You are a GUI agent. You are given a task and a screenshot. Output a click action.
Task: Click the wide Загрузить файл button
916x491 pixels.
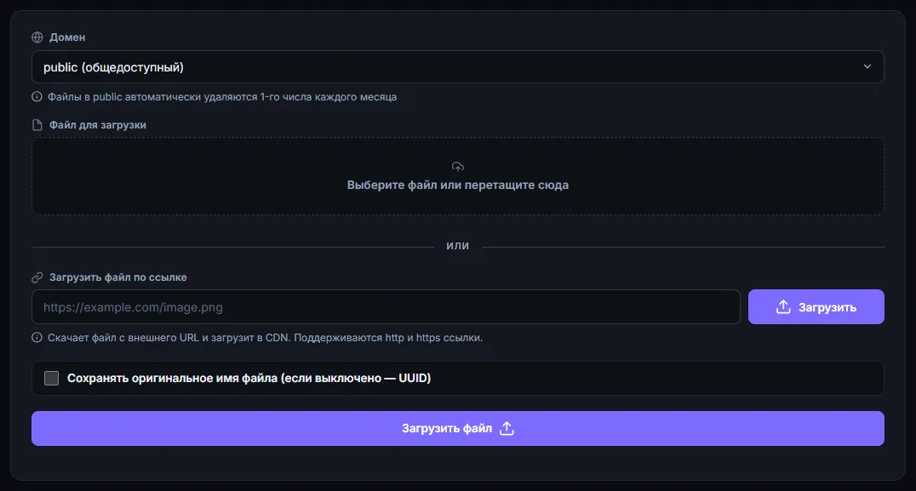point(457,429)
